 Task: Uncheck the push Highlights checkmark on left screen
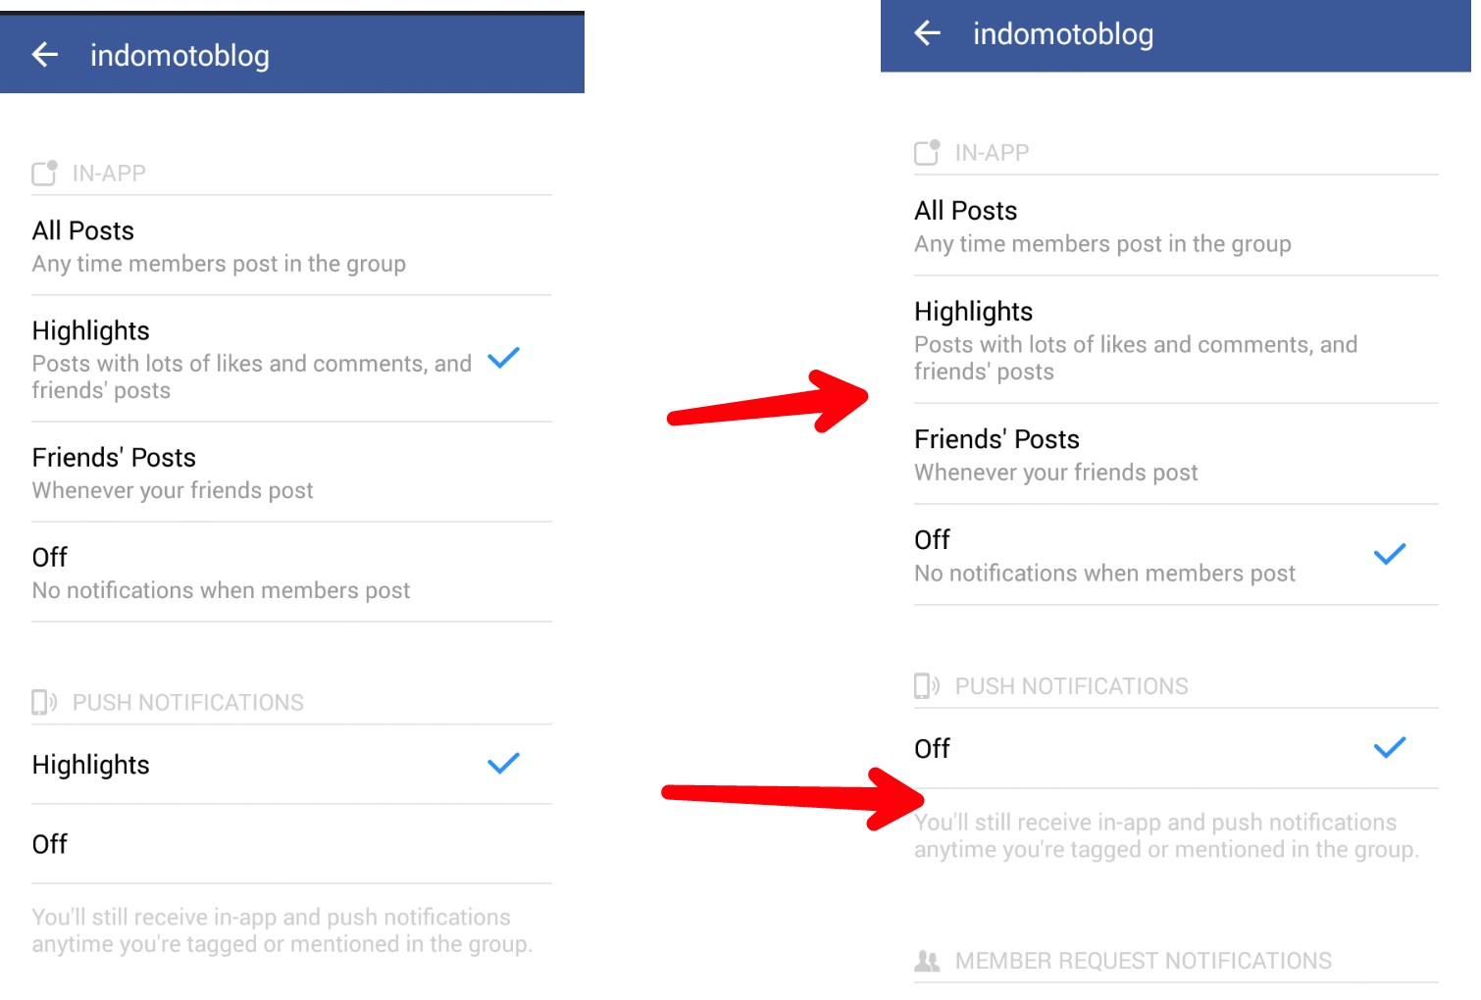[x=503, y=763]
